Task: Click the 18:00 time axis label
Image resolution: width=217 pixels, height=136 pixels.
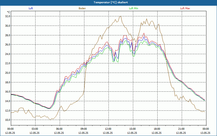Action: coord(157,129)
